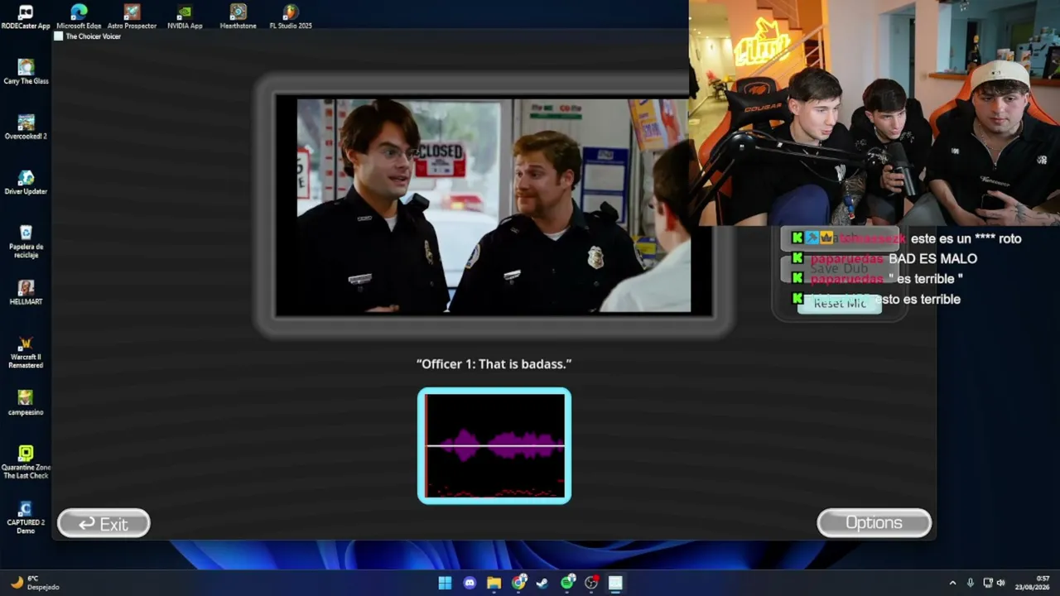Screen dimensions: 1060x596
Task: Open the NVIDIA App desktop icon
Action: [x=185, y=17]
